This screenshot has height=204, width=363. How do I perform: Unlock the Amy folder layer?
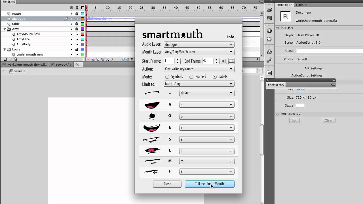[x=77, y=29]
